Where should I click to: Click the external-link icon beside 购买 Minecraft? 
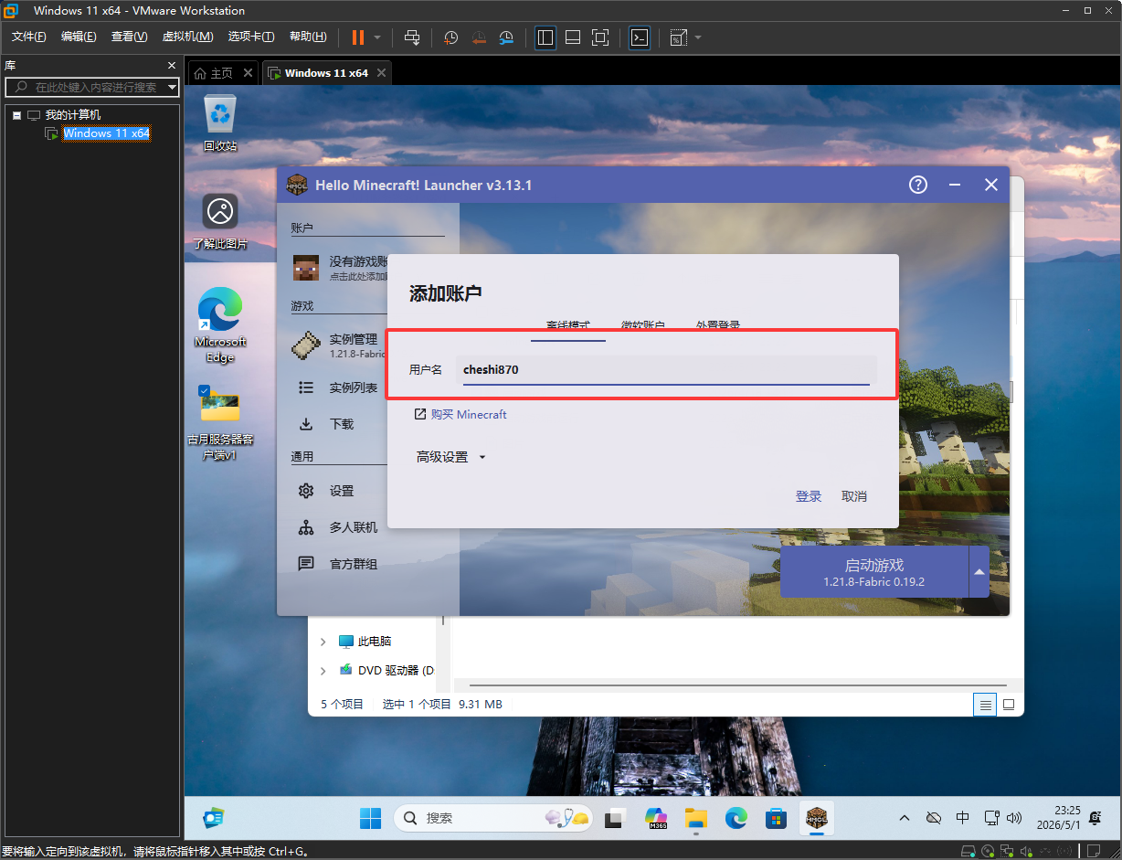[420, 414]
